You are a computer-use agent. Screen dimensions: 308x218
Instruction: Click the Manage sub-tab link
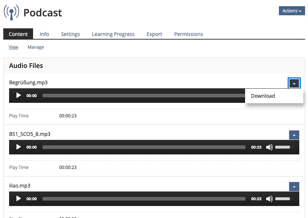36,47
